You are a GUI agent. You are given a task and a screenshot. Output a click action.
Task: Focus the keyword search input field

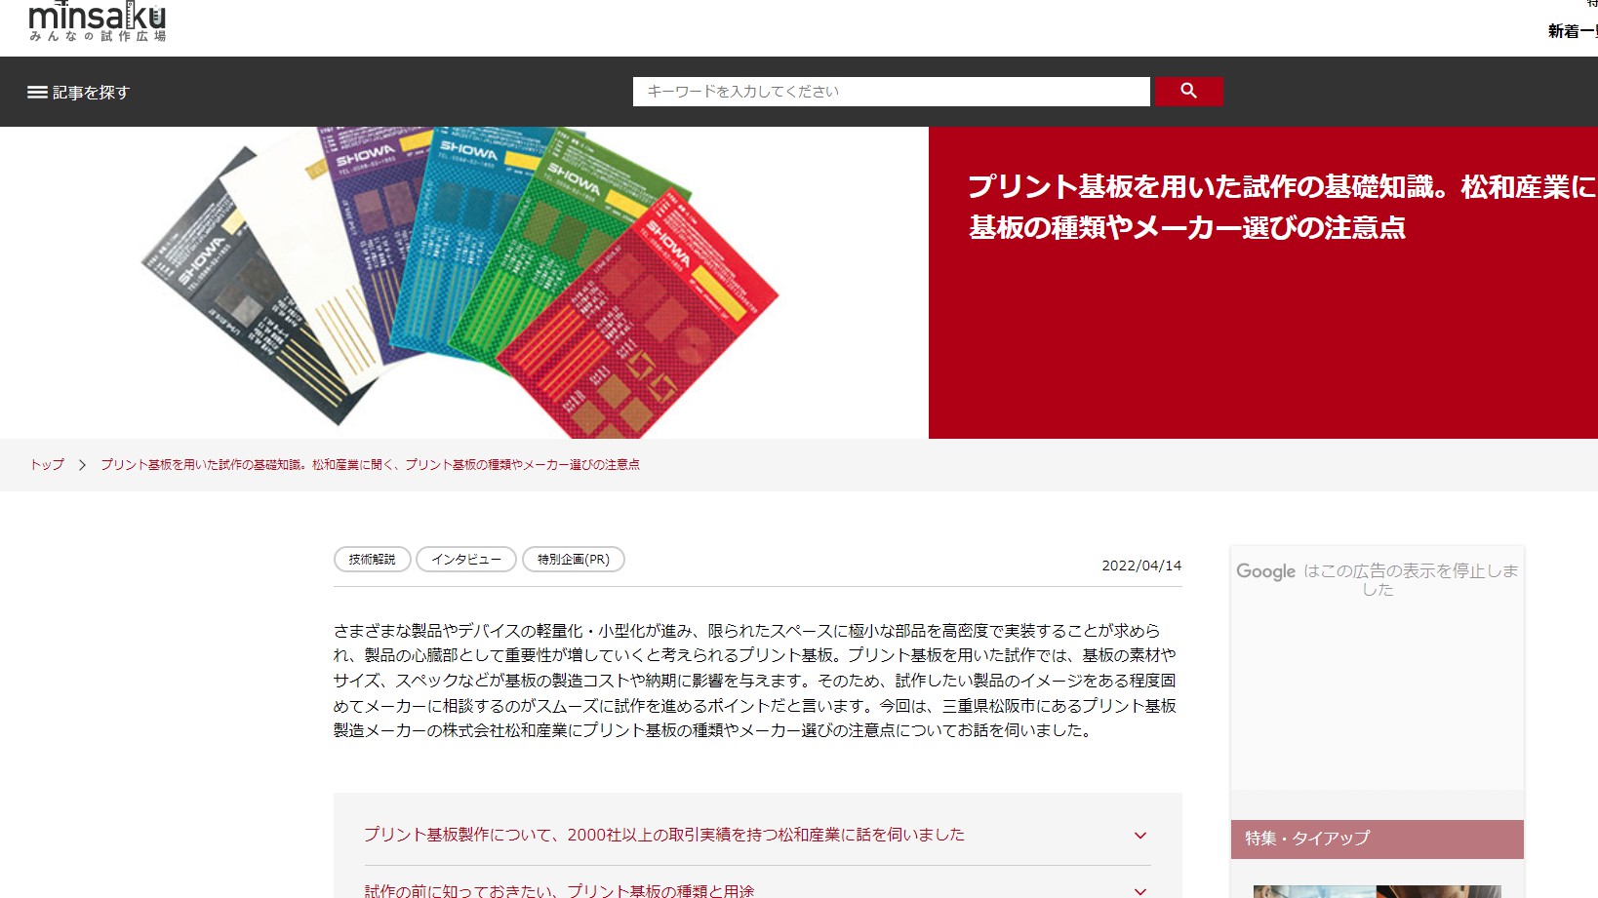(891, 91)
